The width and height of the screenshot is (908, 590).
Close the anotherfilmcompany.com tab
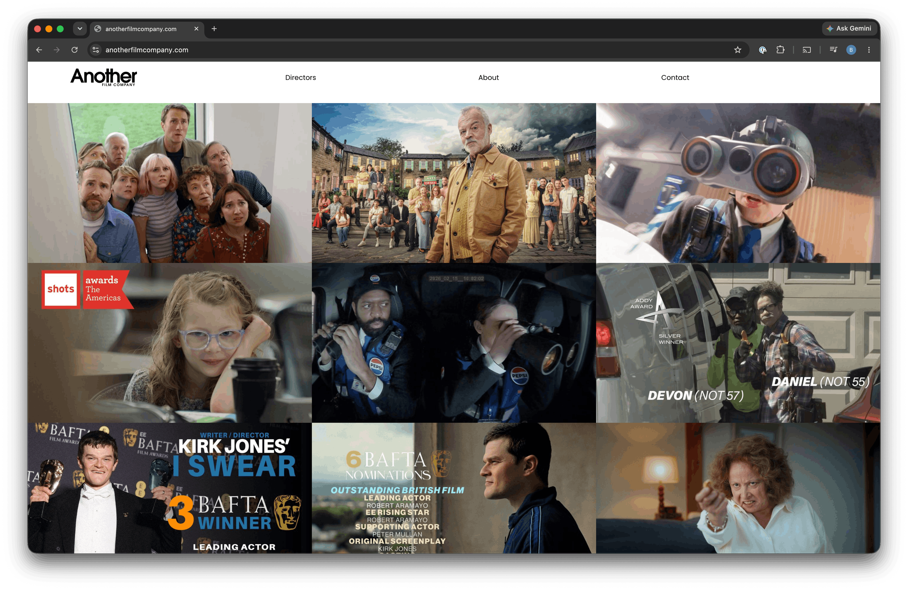point(196,29)
